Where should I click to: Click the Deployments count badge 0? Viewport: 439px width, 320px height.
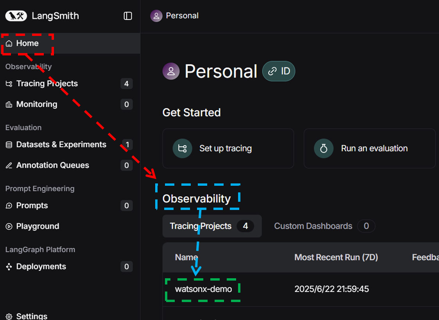coord(127,267)
